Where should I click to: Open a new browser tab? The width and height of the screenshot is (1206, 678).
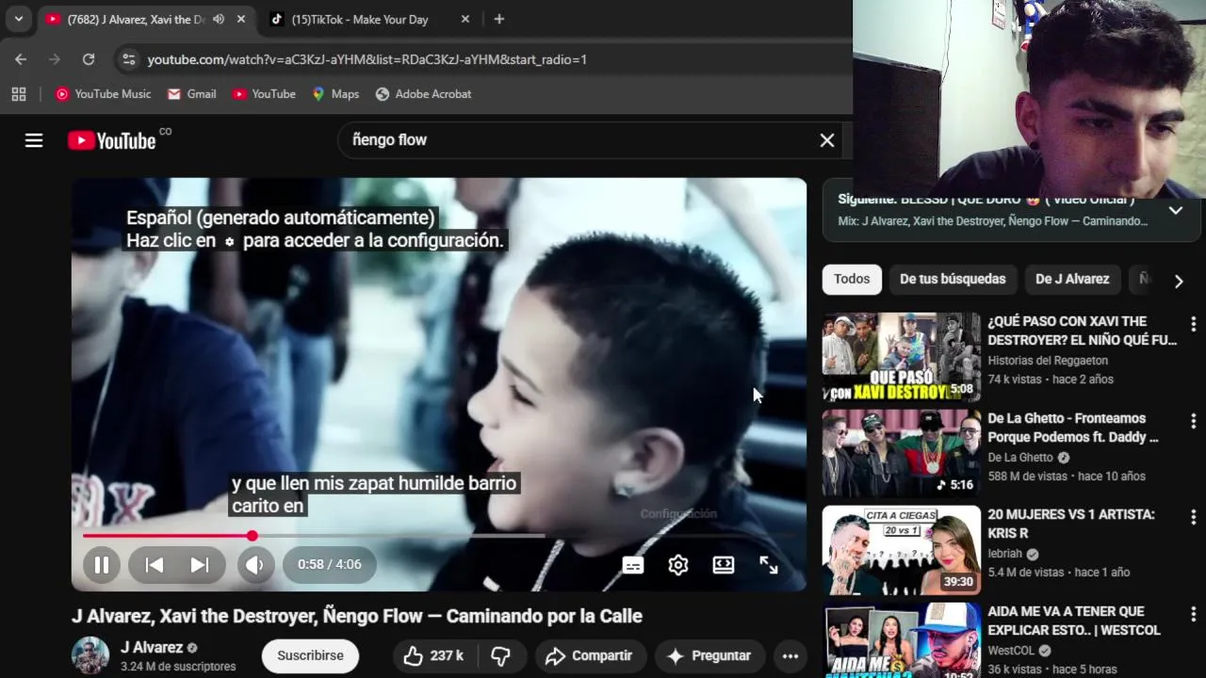(499, 19)
